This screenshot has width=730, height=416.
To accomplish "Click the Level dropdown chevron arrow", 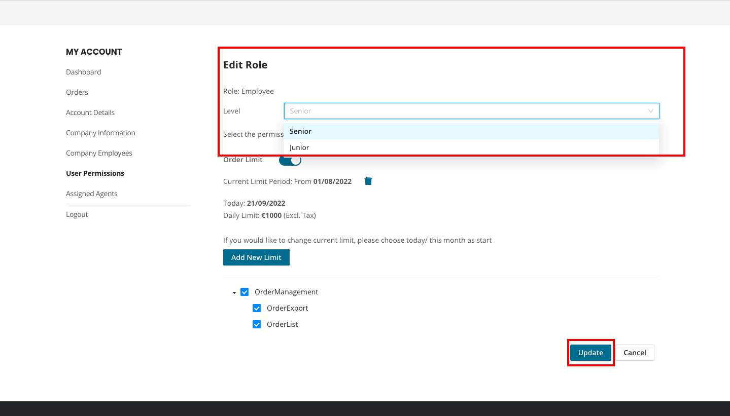I will click(x=650, y=111).
